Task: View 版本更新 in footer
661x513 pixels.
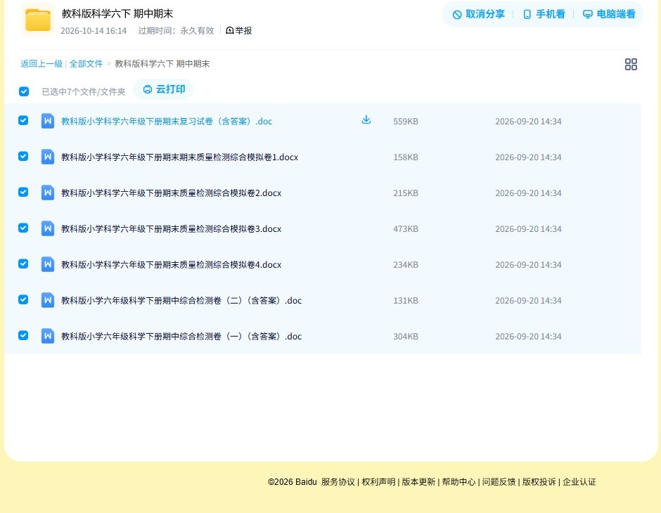Action: click(418, 482)
